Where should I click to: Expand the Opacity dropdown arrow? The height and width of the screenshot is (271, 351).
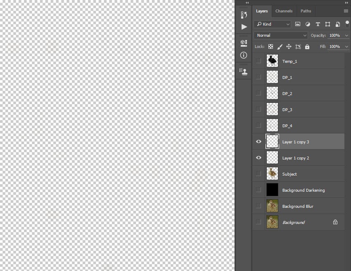[346, 35]
